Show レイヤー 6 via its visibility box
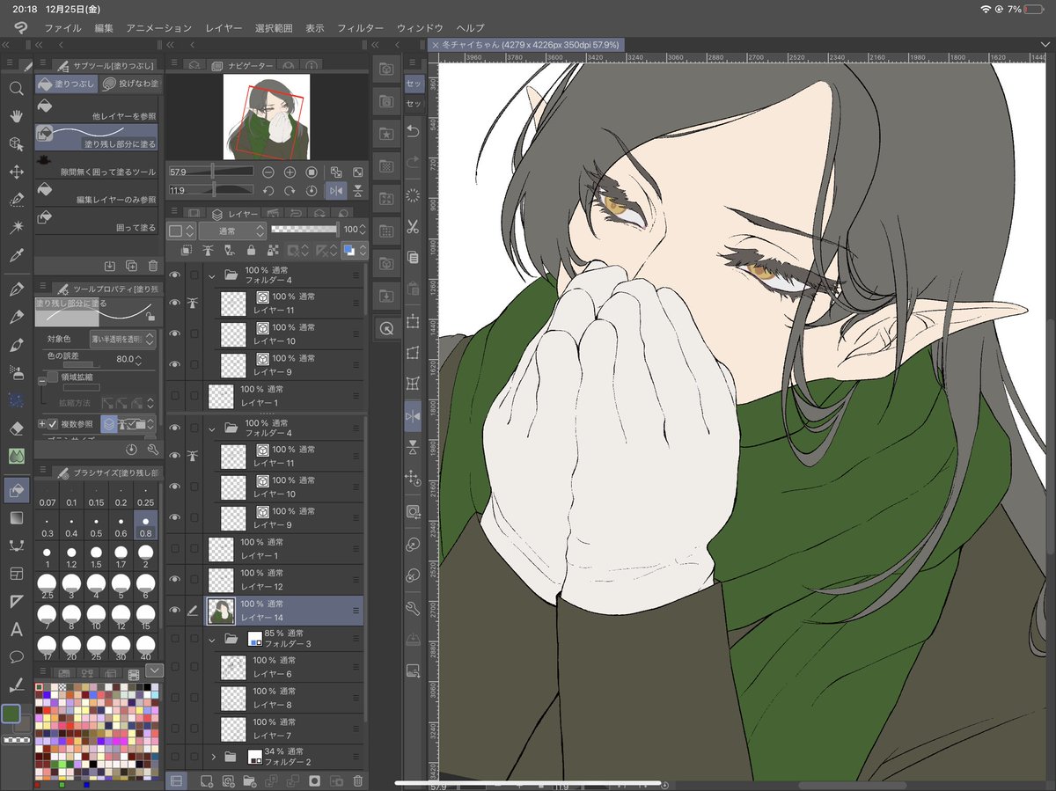1056x791 pixels. tap(174, 668)
